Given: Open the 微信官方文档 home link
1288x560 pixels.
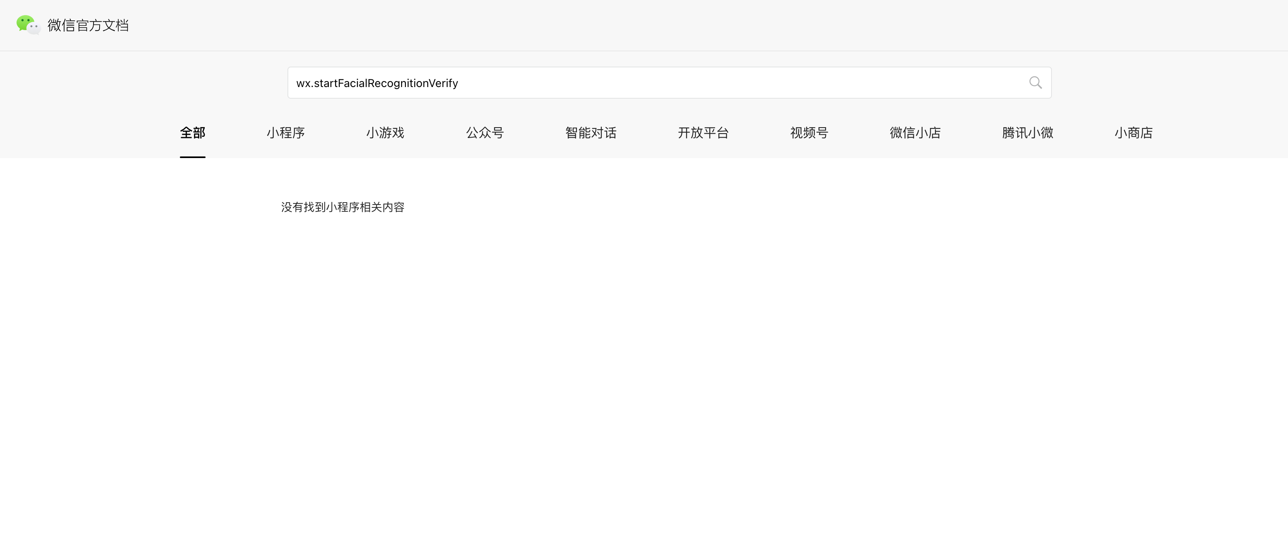Looking at the screenshot, I should [x=88, y=26].
